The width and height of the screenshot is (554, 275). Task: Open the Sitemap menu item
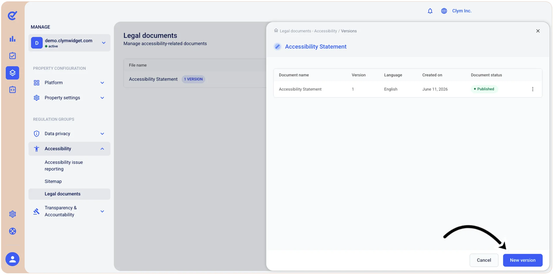[53, 181]
